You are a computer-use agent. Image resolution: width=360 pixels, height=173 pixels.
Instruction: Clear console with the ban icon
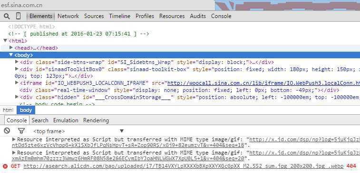pos(7,131)
